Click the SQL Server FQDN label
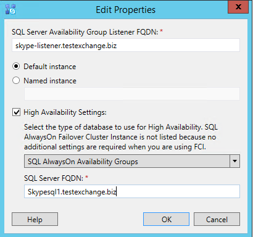 56,178
